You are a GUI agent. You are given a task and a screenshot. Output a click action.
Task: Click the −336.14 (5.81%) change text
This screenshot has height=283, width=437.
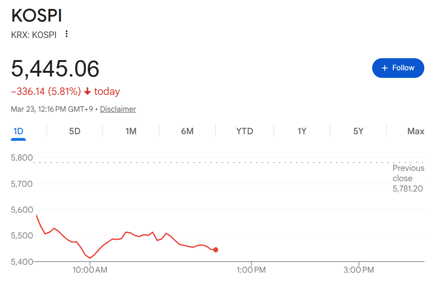coord(46,92)
